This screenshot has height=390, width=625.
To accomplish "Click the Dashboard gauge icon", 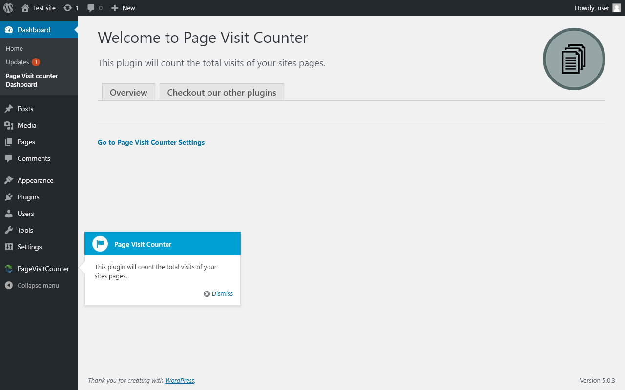I will point(9,30).
